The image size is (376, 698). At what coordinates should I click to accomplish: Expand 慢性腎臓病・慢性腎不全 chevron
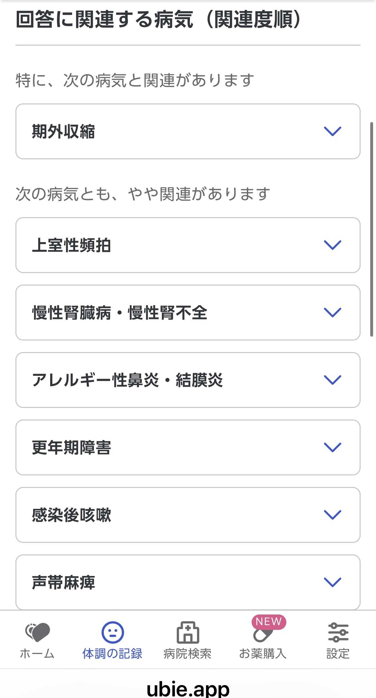click(x=332, y=313)
